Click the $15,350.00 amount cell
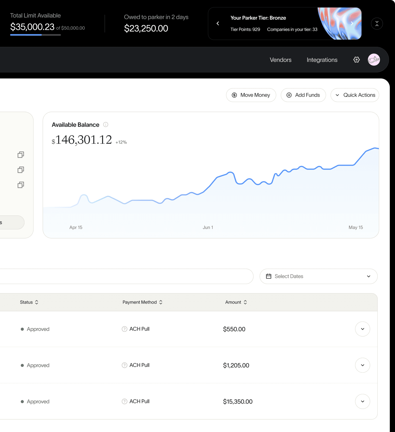The image size is (395, 432). 238,401
